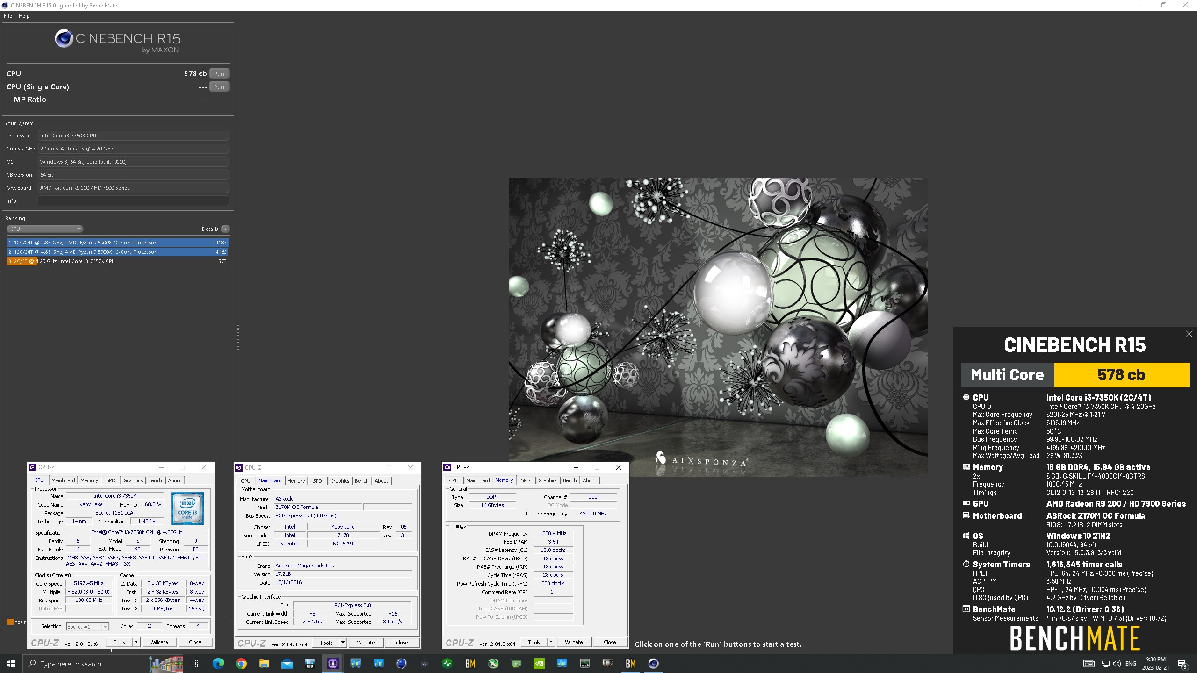The height and width of the screenshot is (673, 1197).
Task: Click the System Timers clock icon
Action: 966,564
